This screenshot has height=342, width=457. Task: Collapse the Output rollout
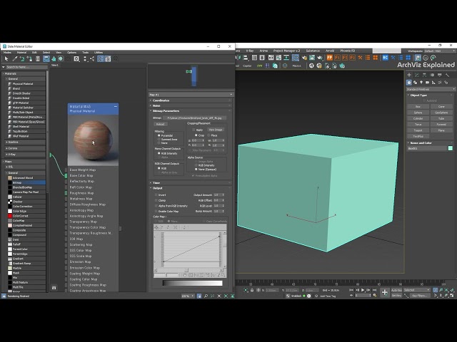(x=191, y=188)
